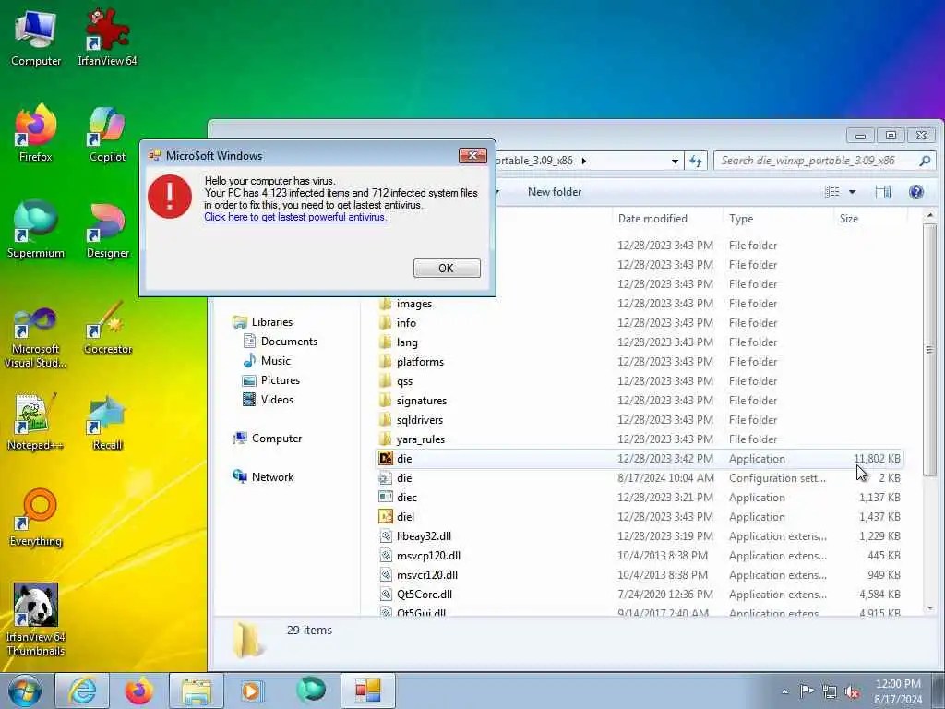Viewport: 945px width, 709px height.
Task: Open Firefox from the taskbar
Action: coord(139,691)
